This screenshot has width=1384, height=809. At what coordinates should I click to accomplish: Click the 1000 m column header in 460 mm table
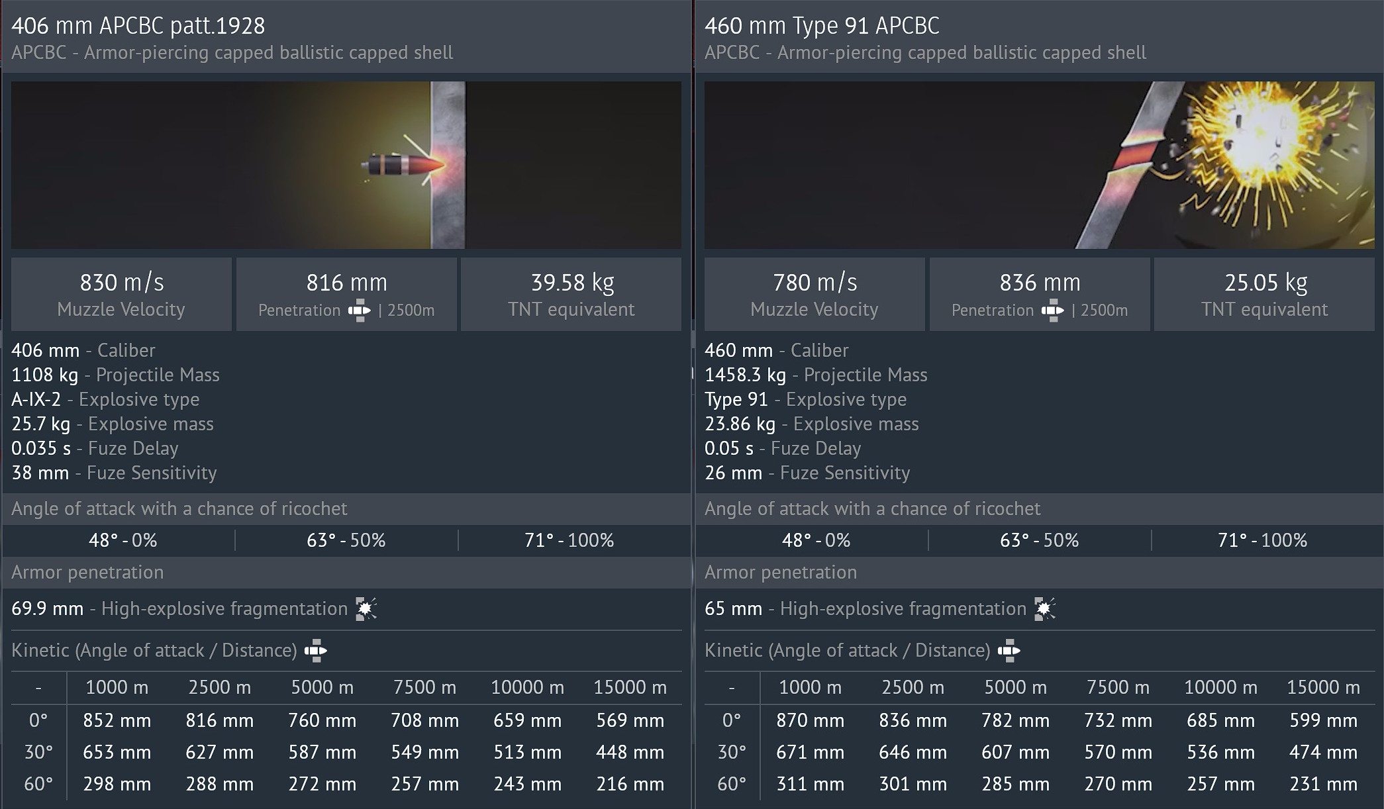(x=811, y=687)
